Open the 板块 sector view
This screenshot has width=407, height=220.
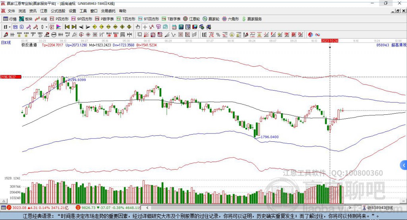[x=26, y=19]
